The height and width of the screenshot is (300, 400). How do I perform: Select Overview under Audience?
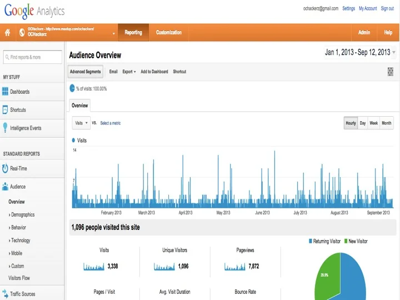(17, 202)
